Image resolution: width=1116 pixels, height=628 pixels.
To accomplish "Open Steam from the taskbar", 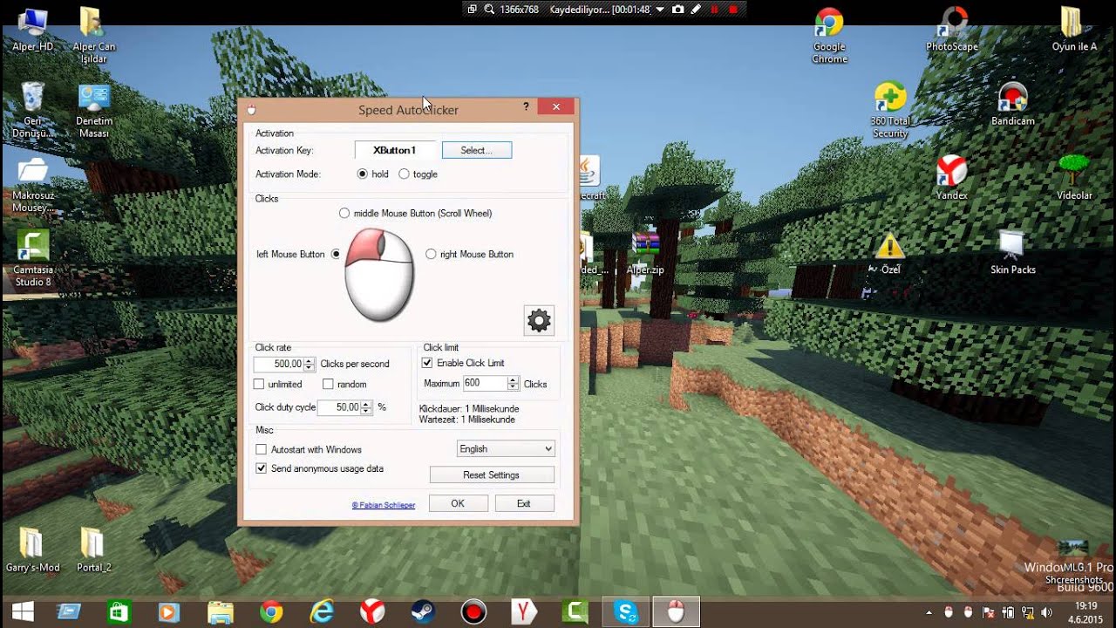I will 423,612.
